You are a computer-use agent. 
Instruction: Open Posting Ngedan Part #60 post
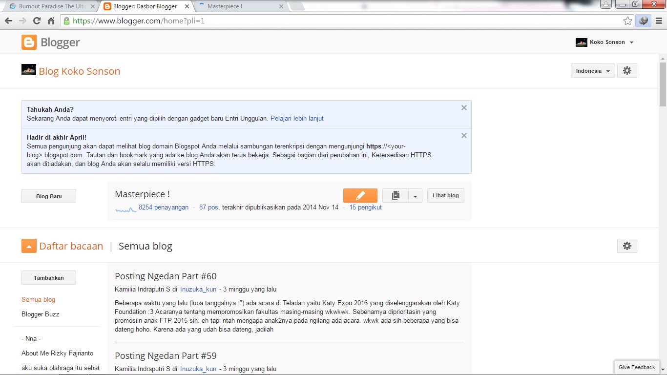click(166, 276)
